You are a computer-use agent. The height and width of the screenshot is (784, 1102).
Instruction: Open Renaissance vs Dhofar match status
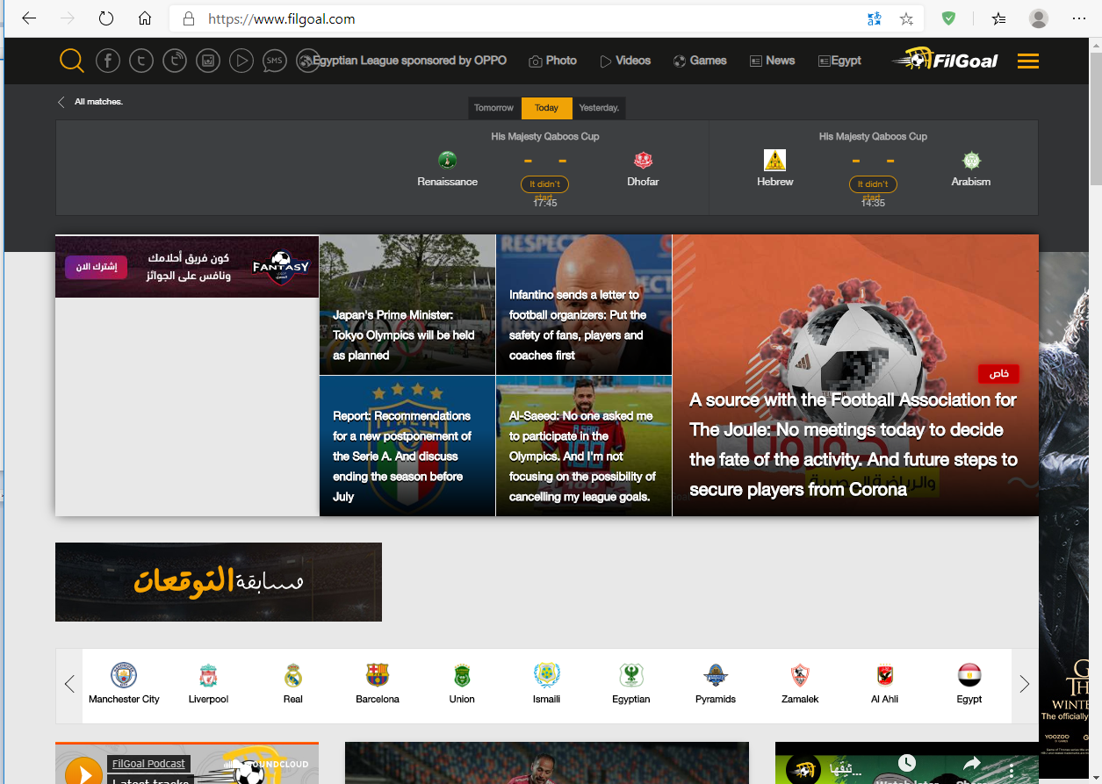click(x=544, y=184)
